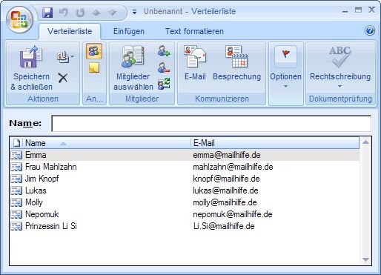Undo with quick access toolbar arrow
The image size is (381, 275).
[64, 13]
